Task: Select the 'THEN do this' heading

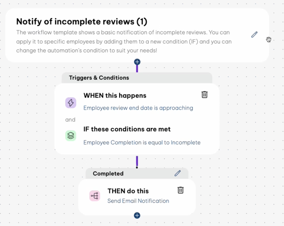Action: point(128,191)
